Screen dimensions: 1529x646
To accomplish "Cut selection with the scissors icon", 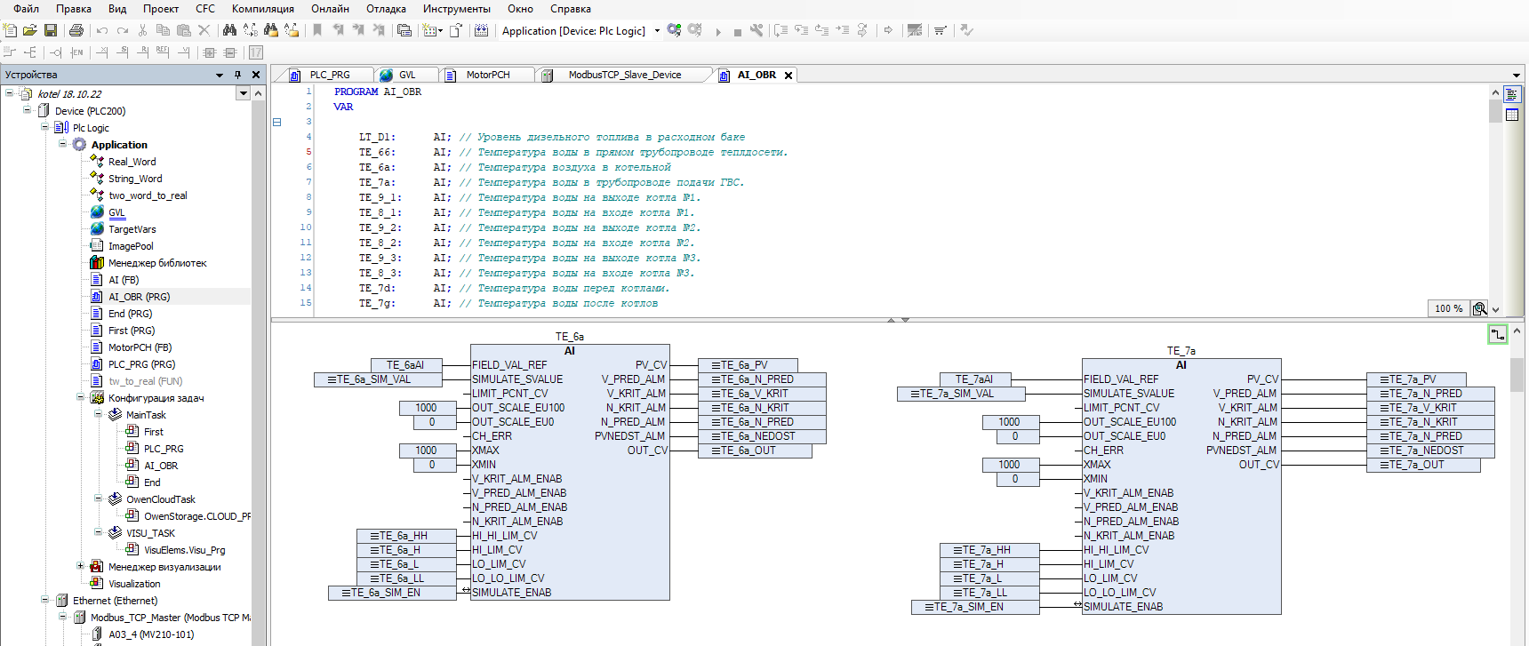I will coord(142,30).
